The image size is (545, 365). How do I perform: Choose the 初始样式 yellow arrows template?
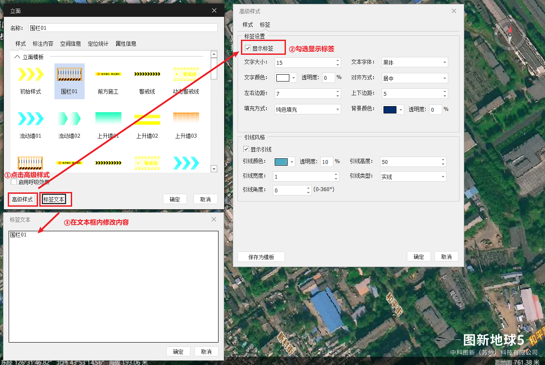point(30,75)
